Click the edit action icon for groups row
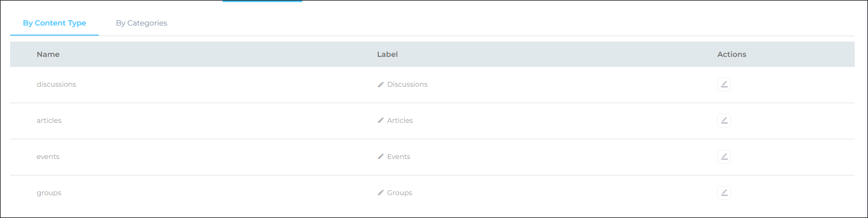This screenshot has height=218, width=868. point(724,193)
